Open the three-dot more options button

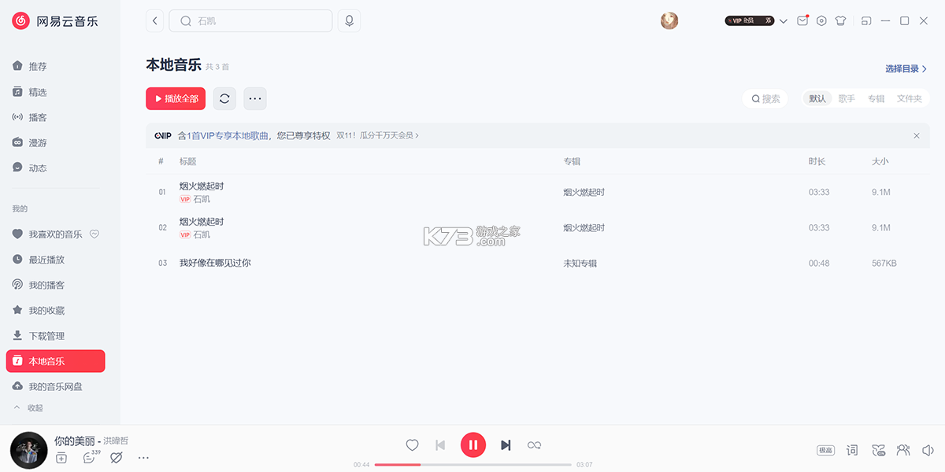(x=255, y=98)
